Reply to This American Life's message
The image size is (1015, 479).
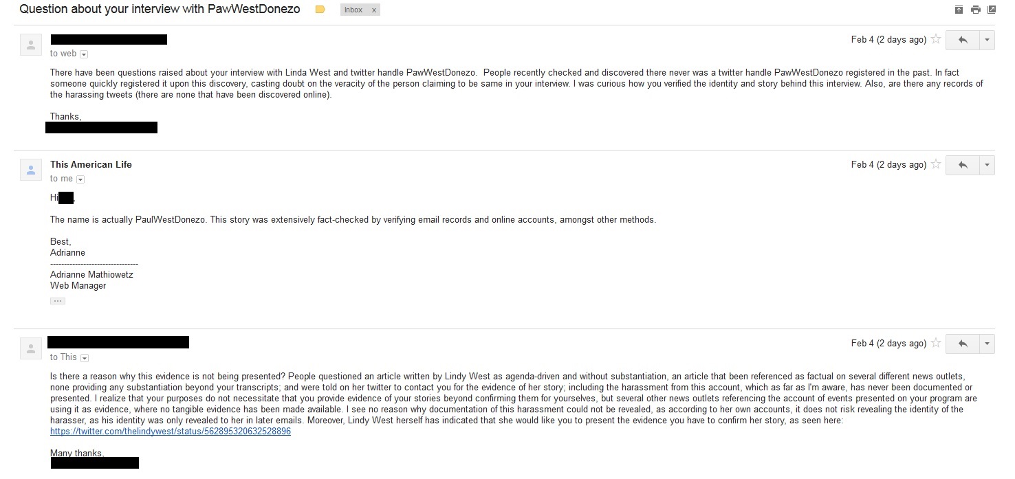click(x=962, y=165)
